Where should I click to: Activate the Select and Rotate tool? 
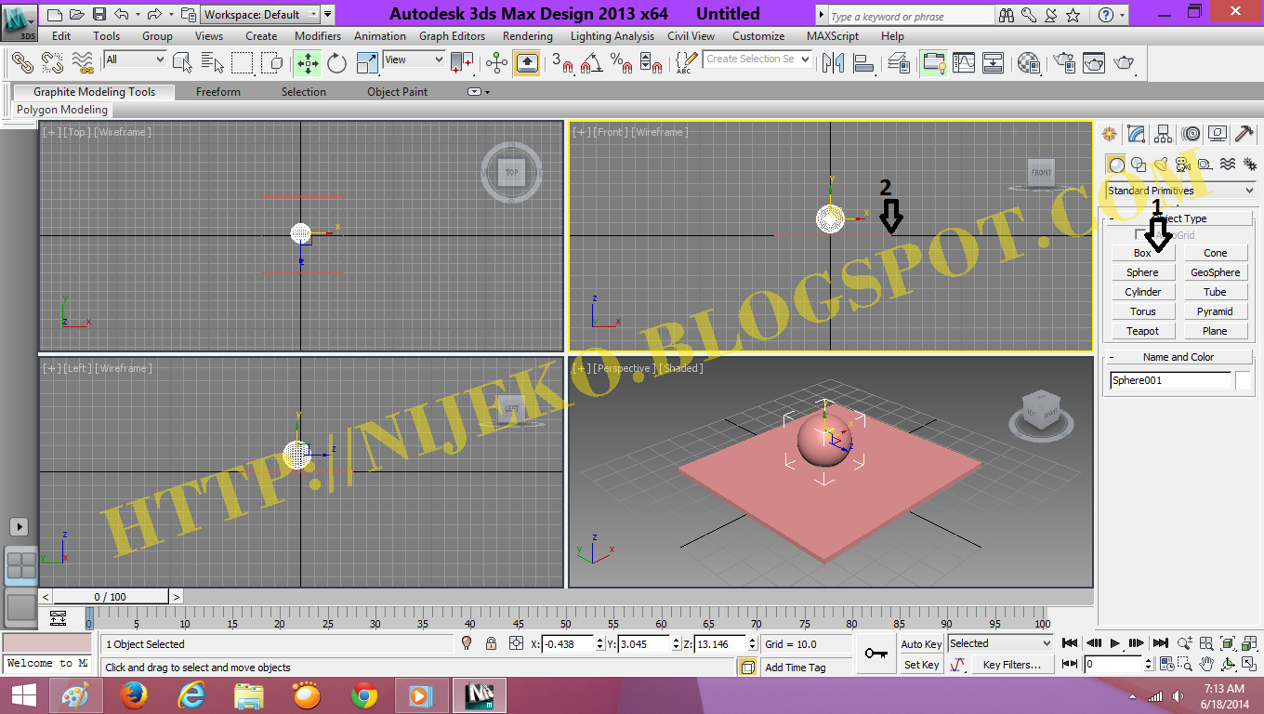(336, 62)
